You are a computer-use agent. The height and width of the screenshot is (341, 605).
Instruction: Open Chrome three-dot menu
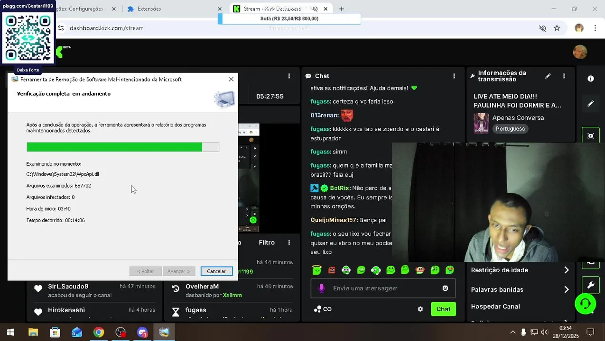pos(595,28)
